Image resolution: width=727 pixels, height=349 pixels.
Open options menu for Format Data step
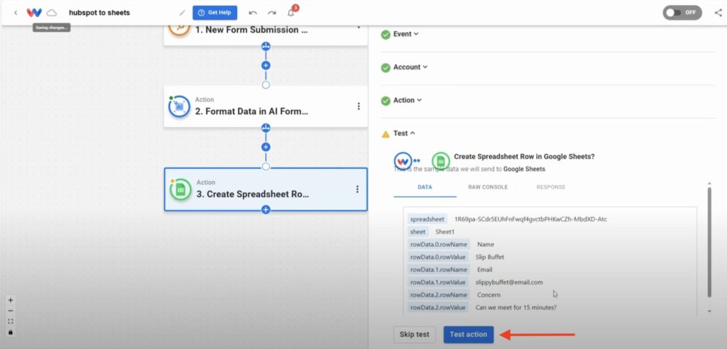(359, 106)
